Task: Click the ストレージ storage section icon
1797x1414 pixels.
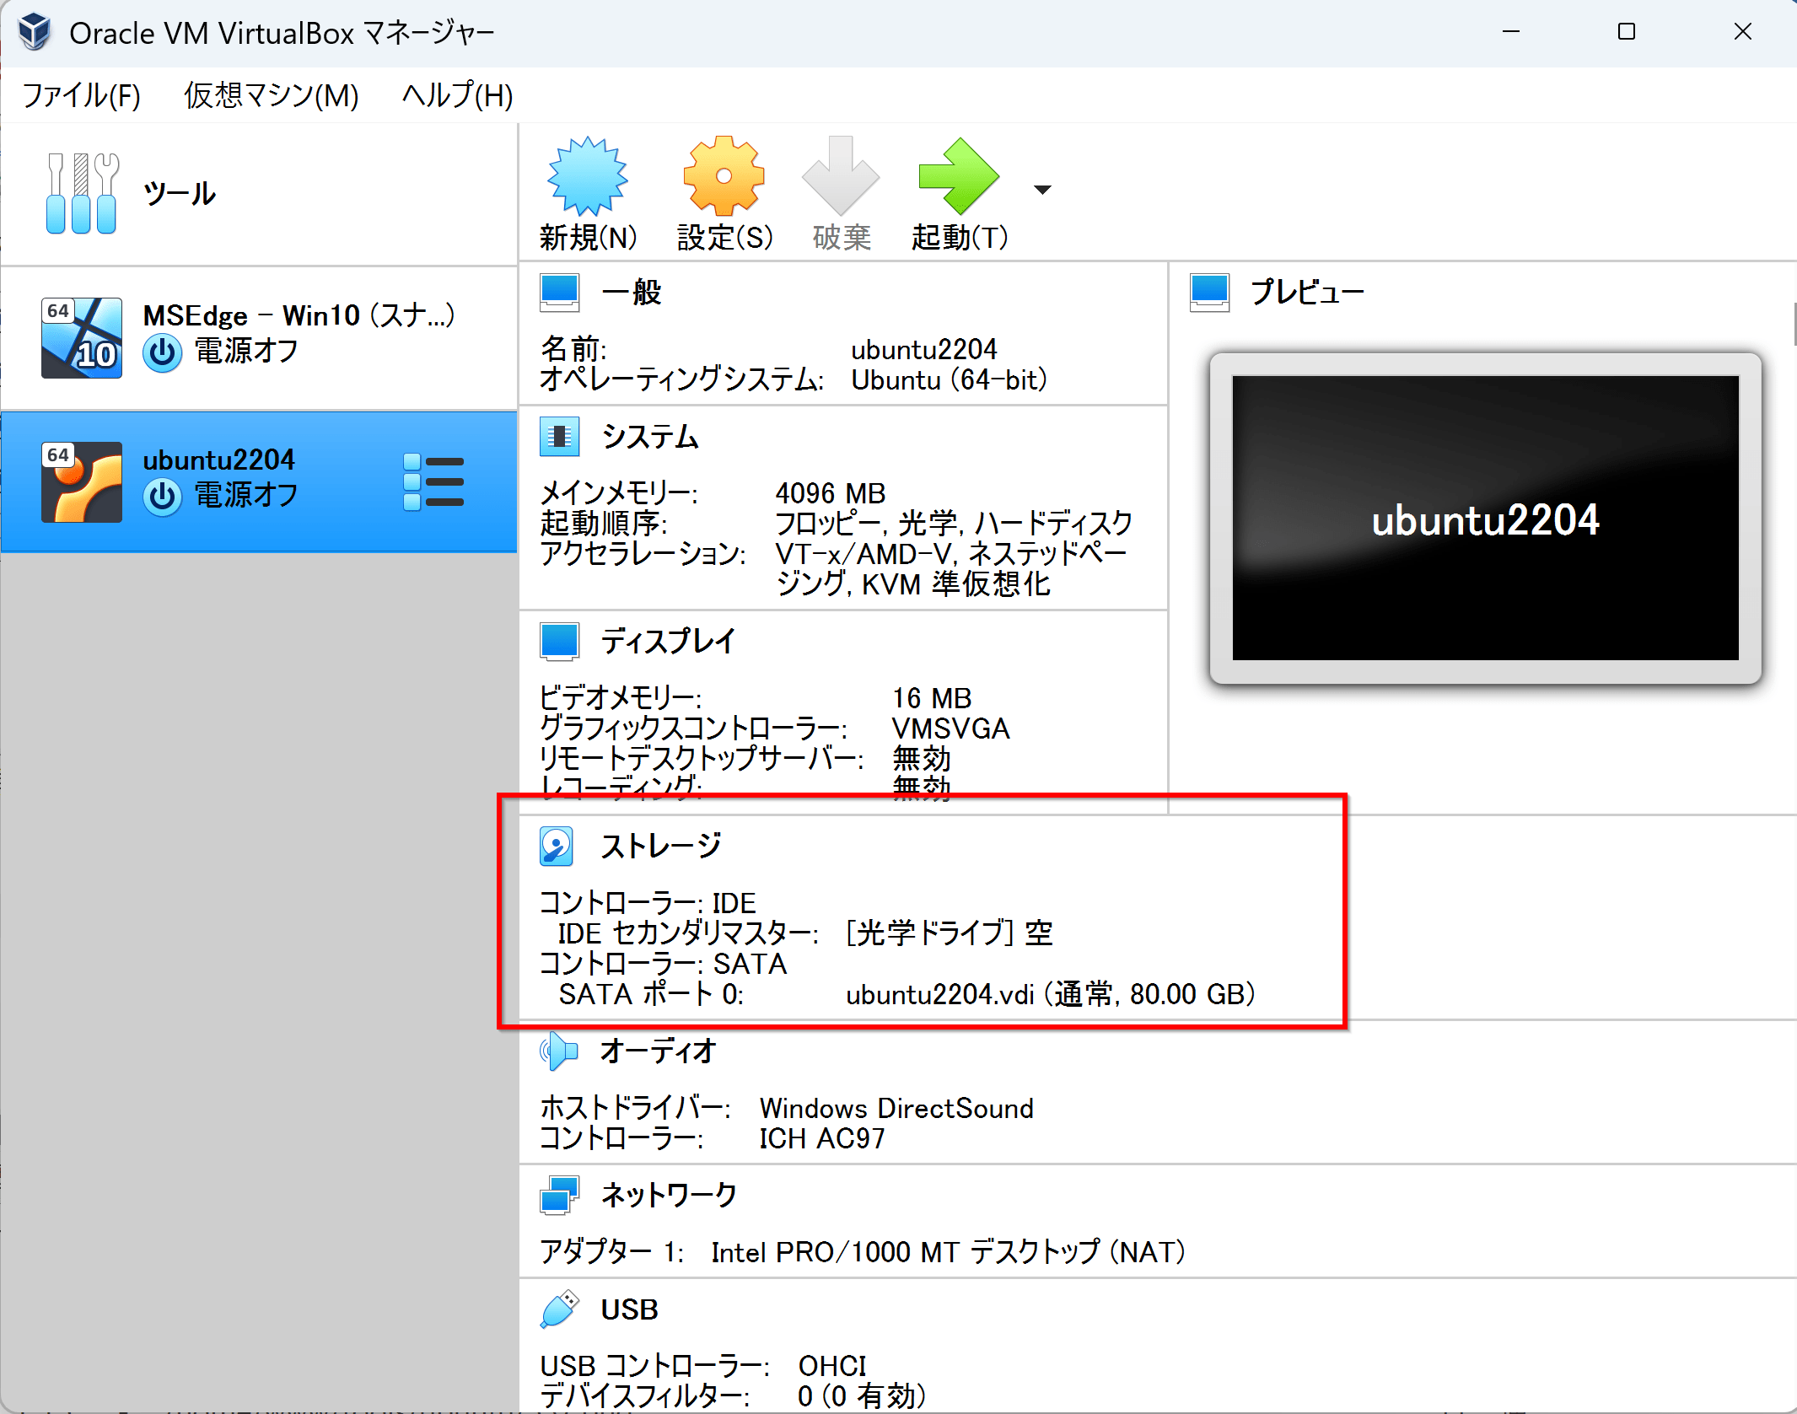Action: tap(557, 846)
